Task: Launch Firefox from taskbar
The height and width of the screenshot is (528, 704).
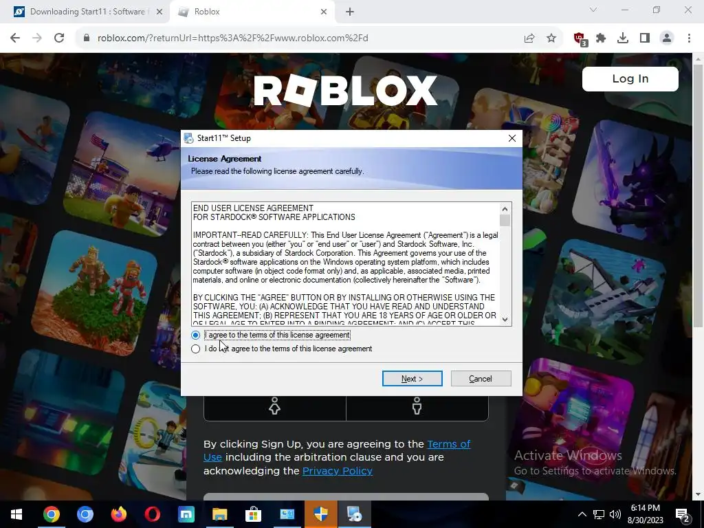Action: click(118, 514)
